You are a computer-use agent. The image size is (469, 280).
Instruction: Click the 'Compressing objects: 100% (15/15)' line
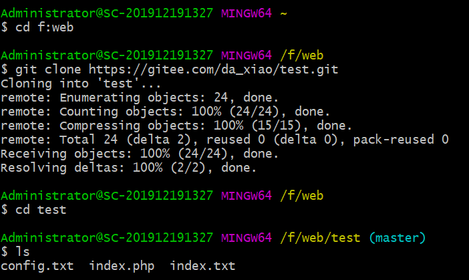(x=176, y=126)
